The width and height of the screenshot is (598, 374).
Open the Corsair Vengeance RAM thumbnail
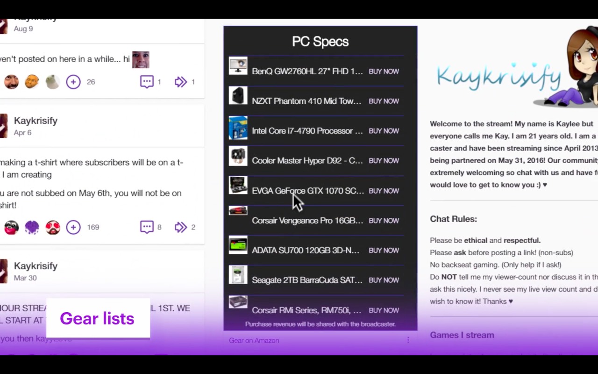pyautogui.click(x=238, y=211)
